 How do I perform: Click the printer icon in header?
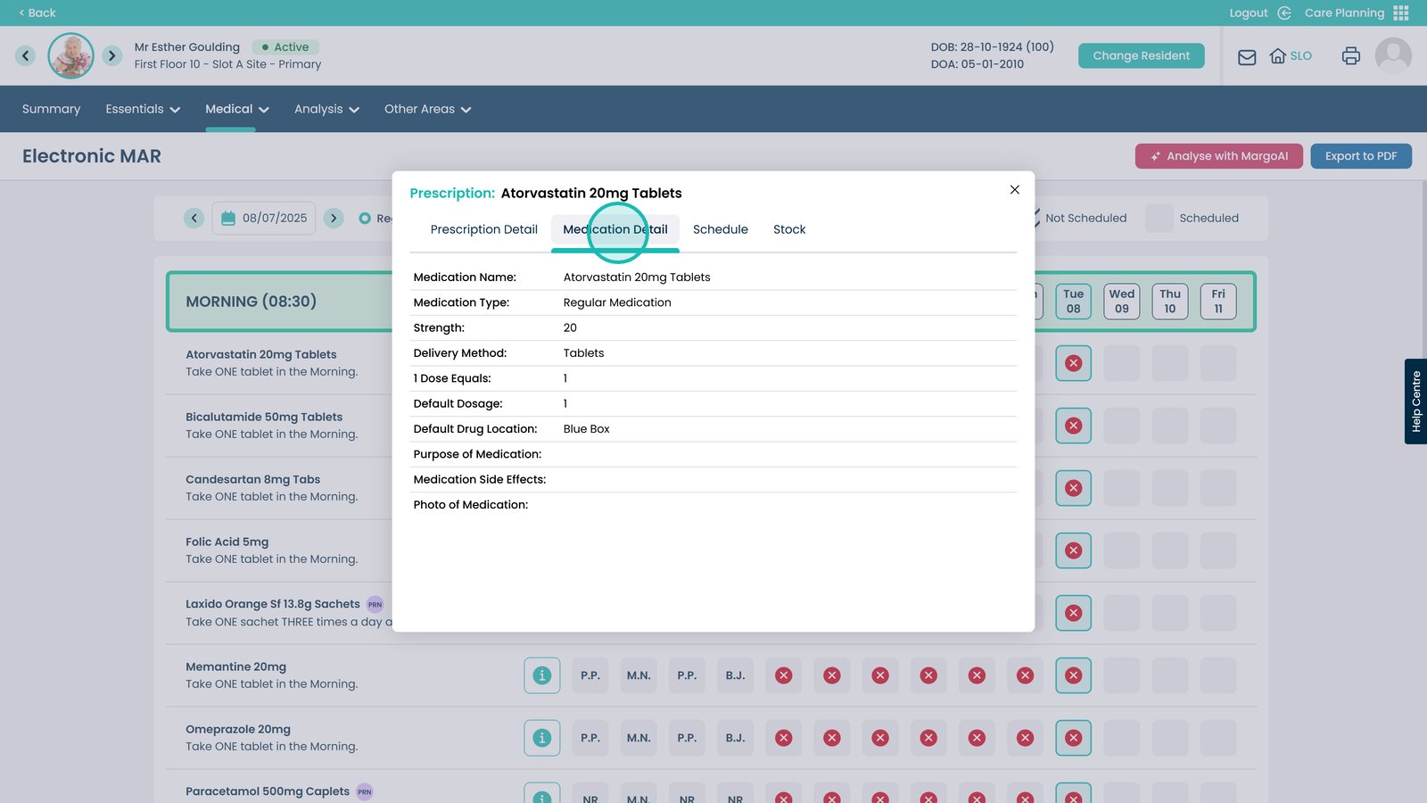coord(1350,56)
